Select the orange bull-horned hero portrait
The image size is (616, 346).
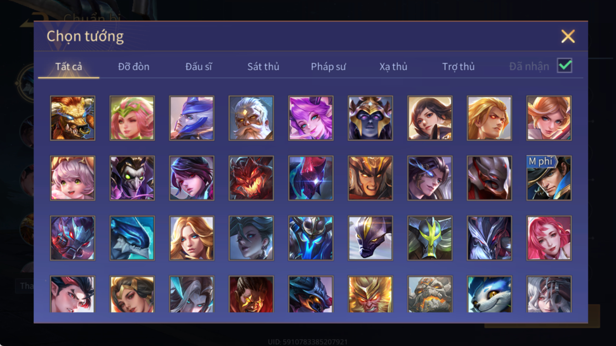point(73,118)
